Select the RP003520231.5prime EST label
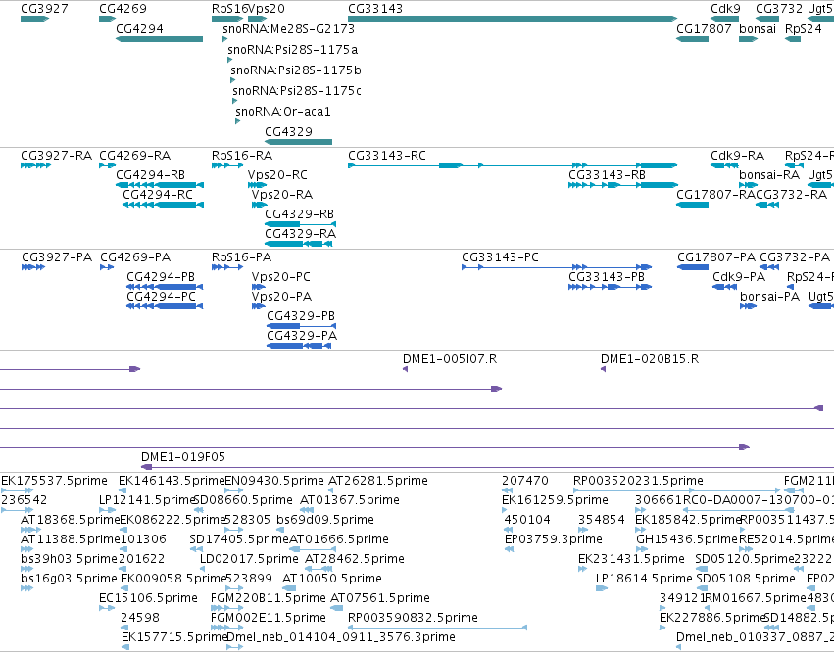The height and width of the screenshot is (652, 834). click(x=638, y=481)
